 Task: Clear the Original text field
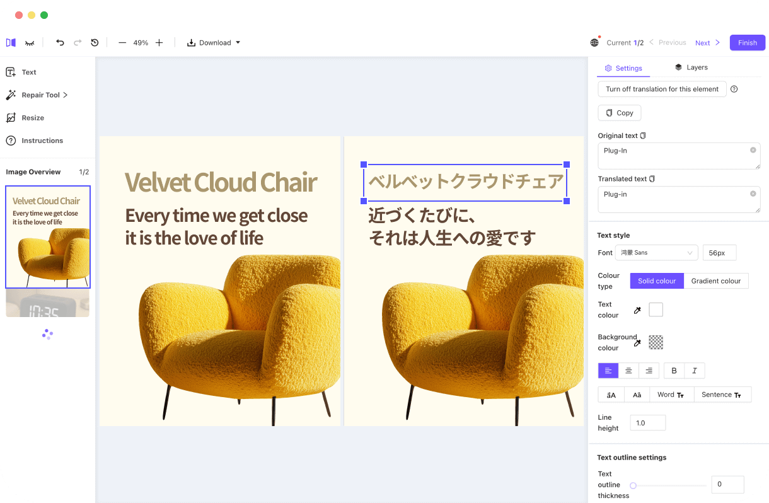coord(753,150)
